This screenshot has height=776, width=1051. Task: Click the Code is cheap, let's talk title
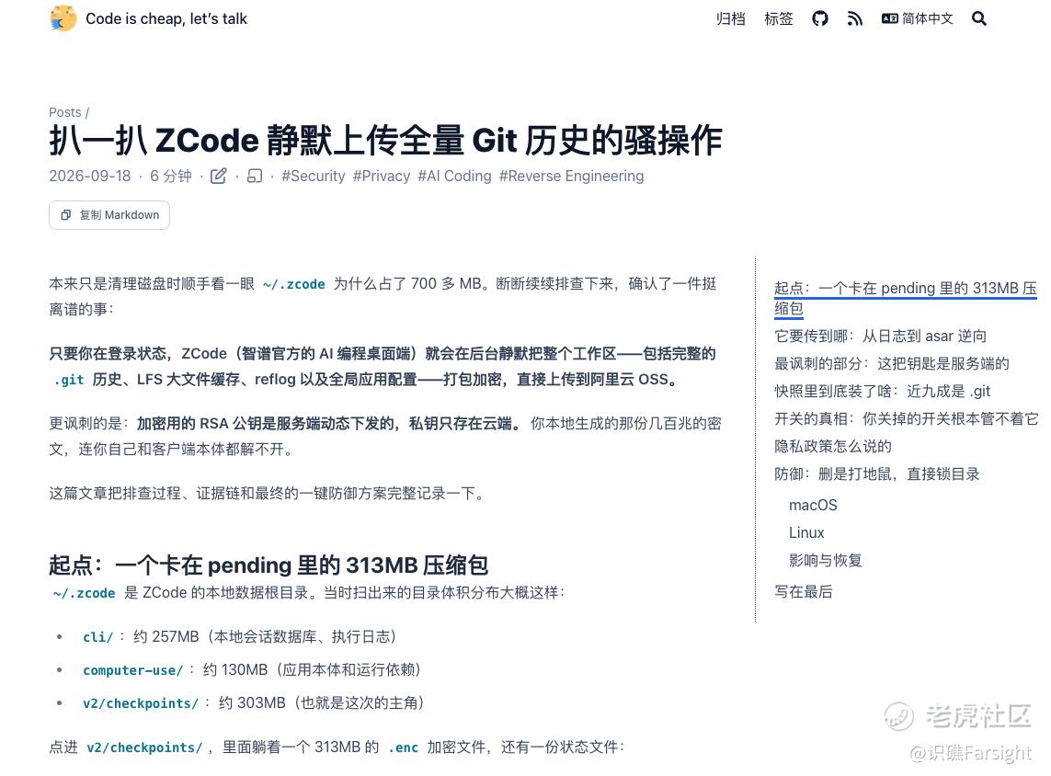click(x=166, y=18)
